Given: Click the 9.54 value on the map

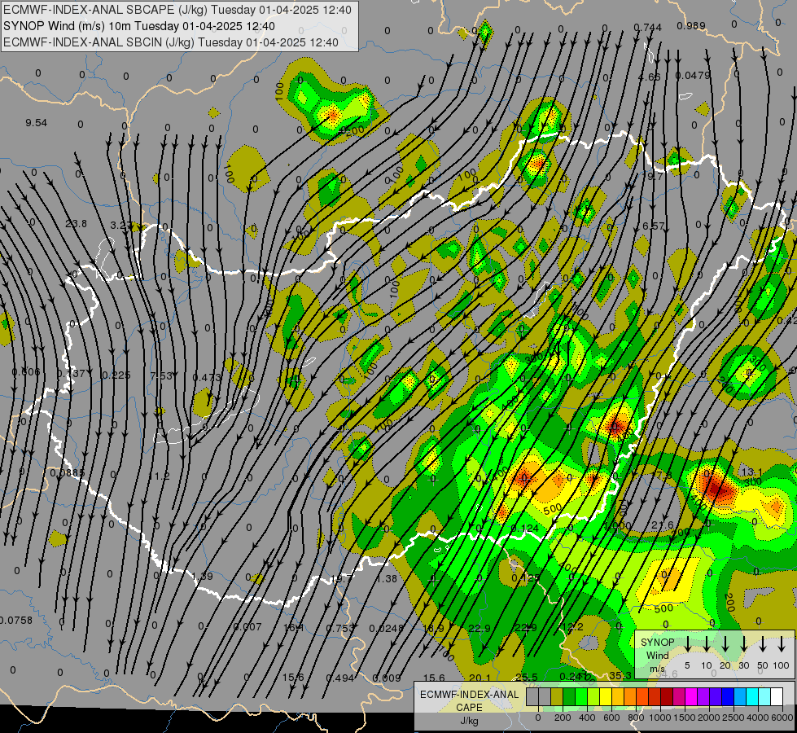Looking at the screenshot, I should (x=36, y=123).
